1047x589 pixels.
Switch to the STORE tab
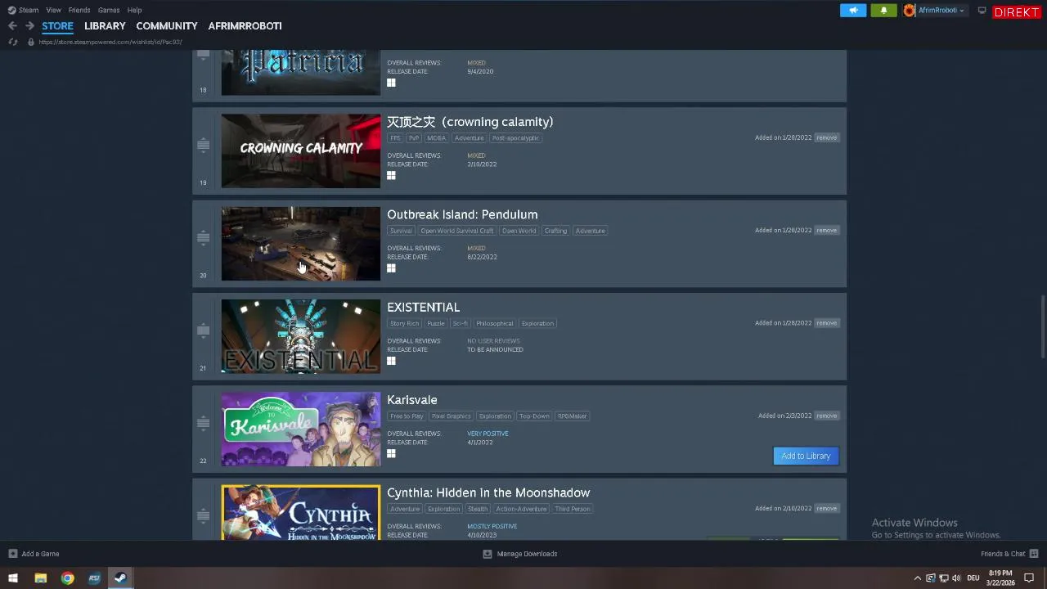point(57,26)
